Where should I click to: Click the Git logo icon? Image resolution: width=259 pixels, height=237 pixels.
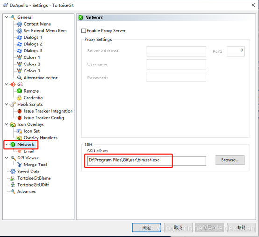pos(13,84)
